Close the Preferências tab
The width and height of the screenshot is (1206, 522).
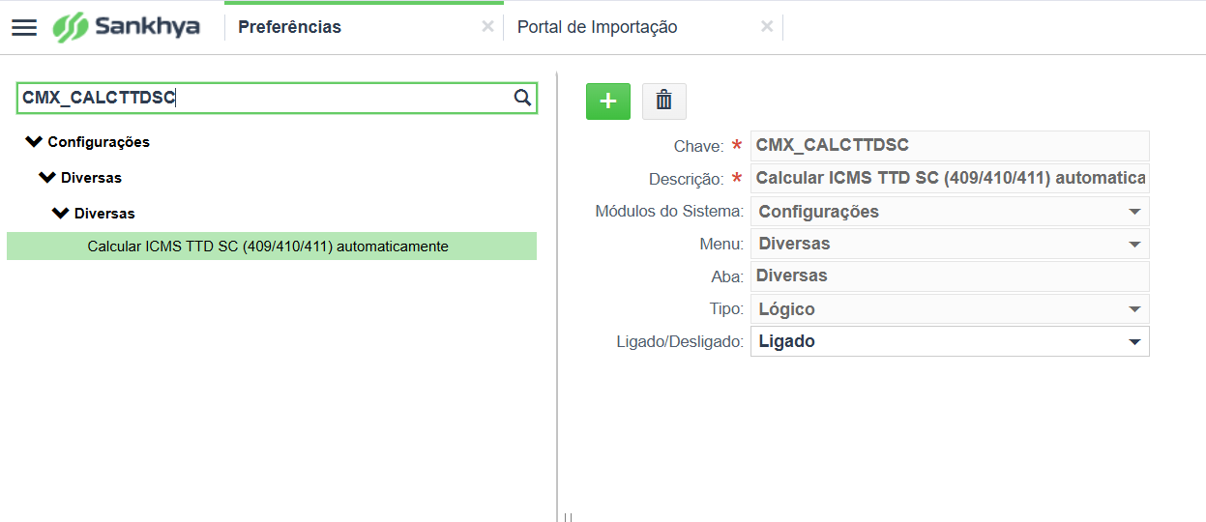(x=487, y=27)
